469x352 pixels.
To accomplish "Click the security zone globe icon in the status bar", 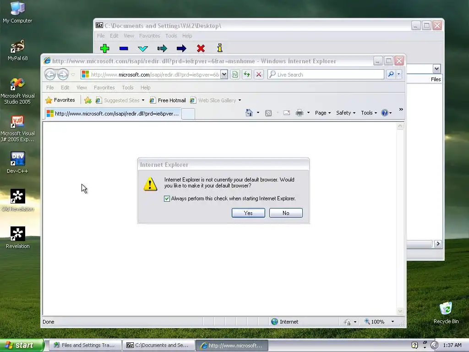I will pos(274,321).
